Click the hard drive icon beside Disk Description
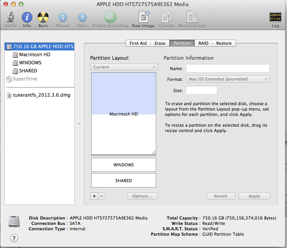Viewport: 287px width, 248px height. click(x=14, y=221)
